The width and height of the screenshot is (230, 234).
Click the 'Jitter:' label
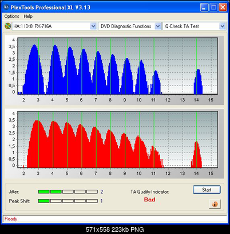coord(14,192)
